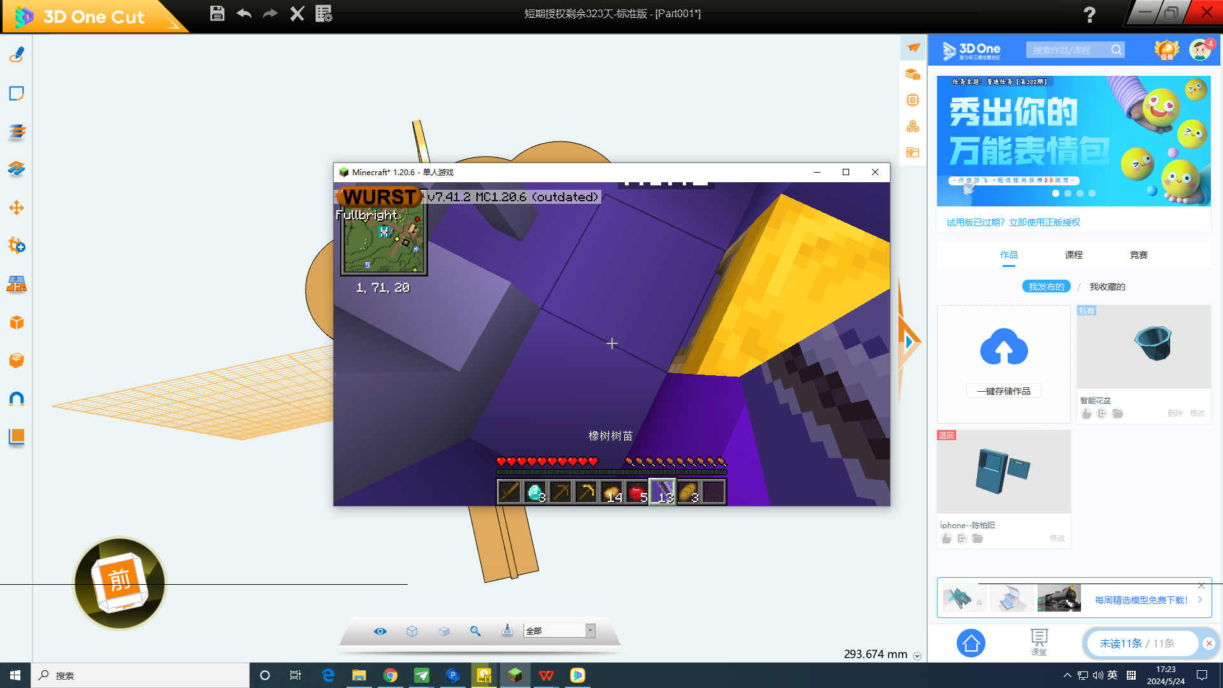Switch to the 课程 tab
1223x688 pixels.
(x=1073, y=255)
